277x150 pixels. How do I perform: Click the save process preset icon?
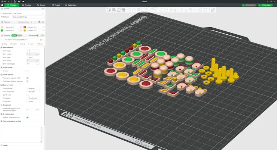tap(41, 40)
